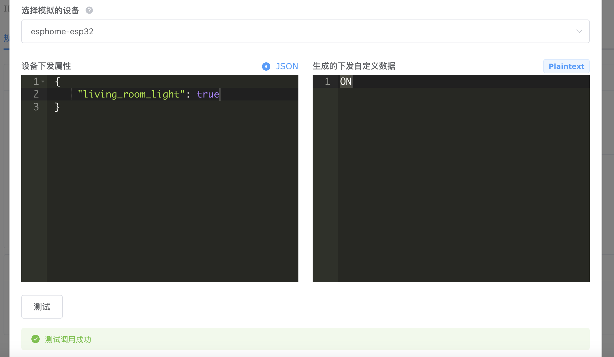The height and width of the screenshot is (357, 614).
Task: Click the help question mark icon
Action: 89,10
